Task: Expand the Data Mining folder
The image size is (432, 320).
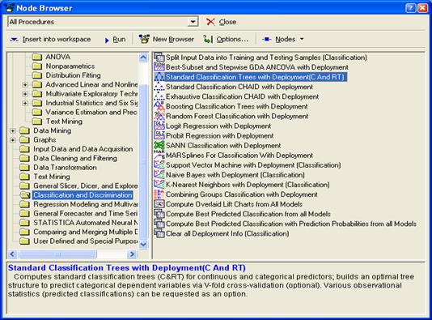Action: click(13, 130)
